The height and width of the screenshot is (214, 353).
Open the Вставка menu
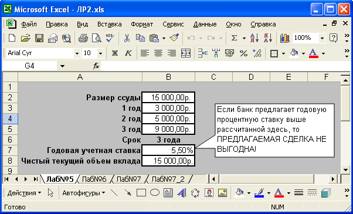[x=110, y=24]
